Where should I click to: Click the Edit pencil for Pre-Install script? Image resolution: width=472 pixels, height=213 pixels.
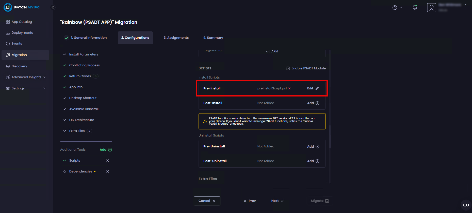tap(317, 88)
